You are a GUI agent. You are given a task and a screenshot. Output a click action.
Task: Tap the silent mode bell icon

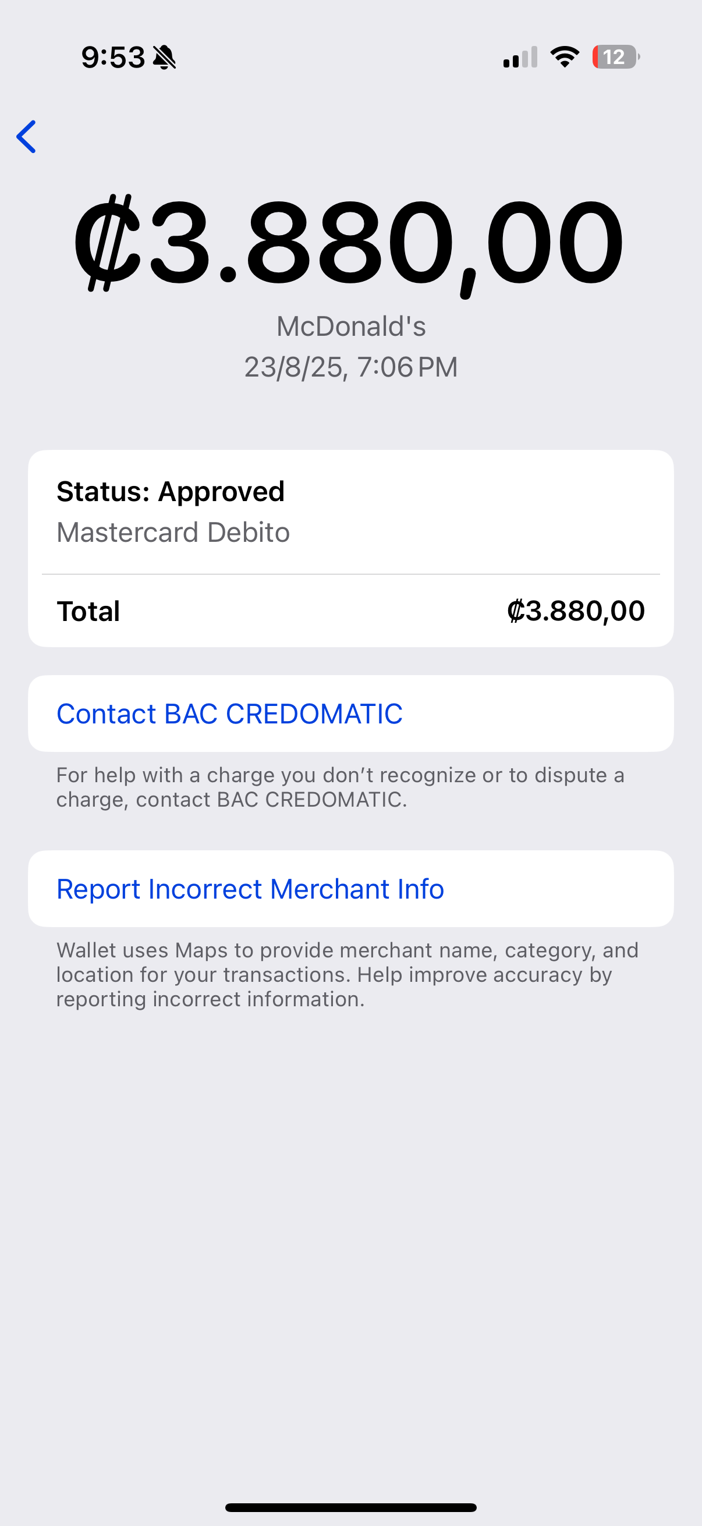pyautogui.click(x=164, y=58)
